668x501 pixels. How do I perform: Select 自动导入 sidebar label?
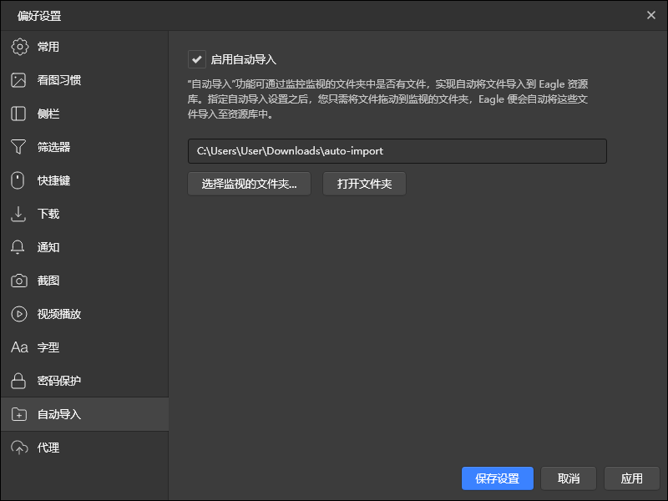pos(59,414)
